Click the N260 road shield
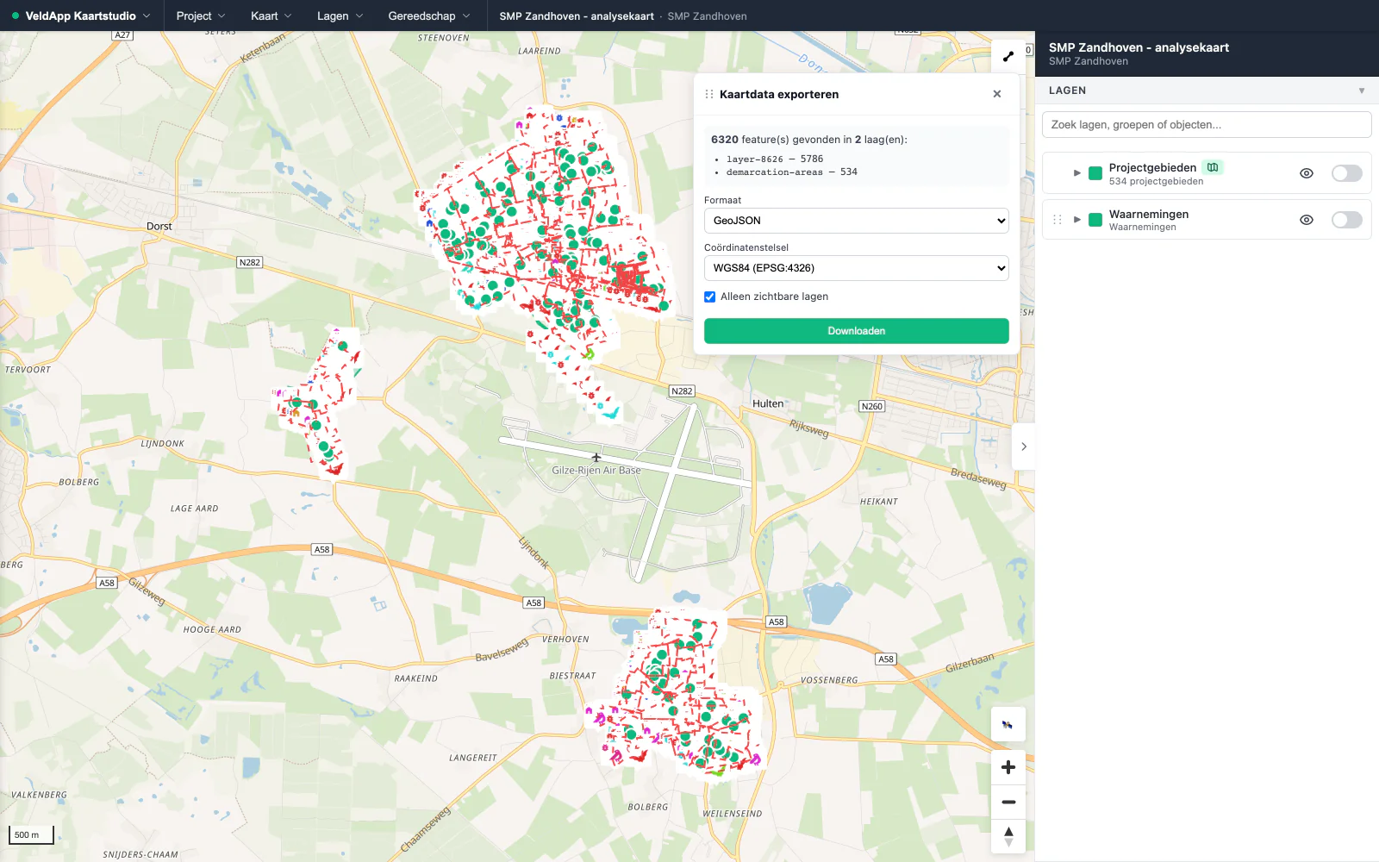 pos(872,406)
